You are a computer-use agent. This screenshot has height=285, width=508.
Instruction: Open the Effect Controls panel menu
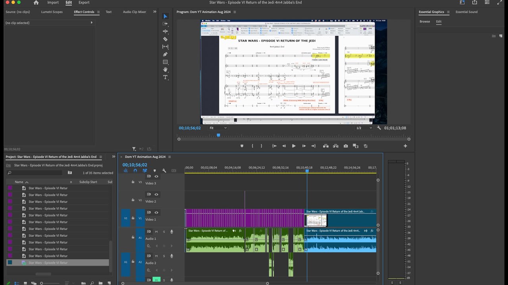(x=98, y=12)
